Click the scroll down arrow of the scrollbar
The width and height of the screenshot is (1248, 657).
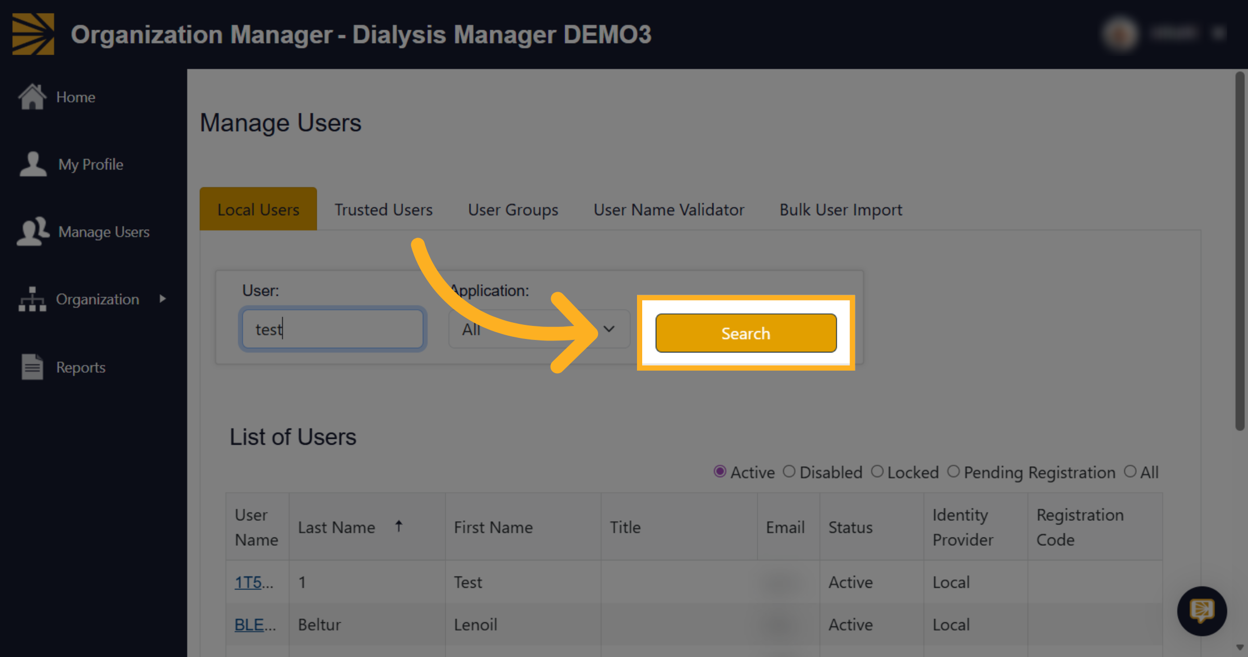coord(1240,647)
